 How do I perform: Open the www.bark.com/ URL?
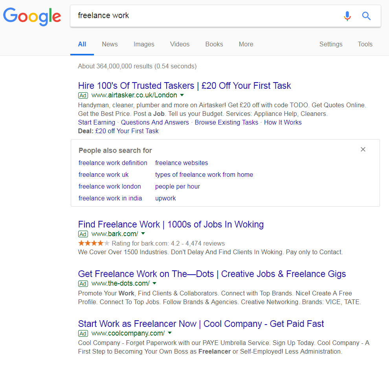tap(115, 234)
